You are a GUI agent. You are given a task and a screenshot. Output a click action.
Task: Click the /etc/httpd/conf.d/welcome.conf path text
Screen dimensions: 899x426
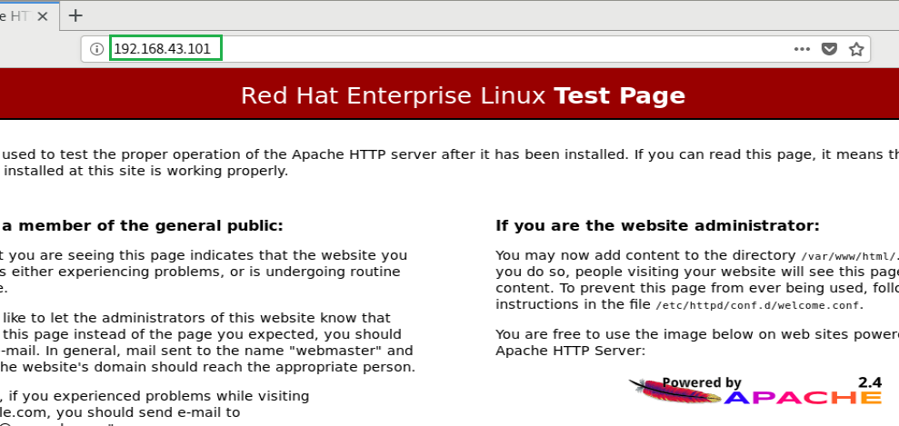coord(759,306)
